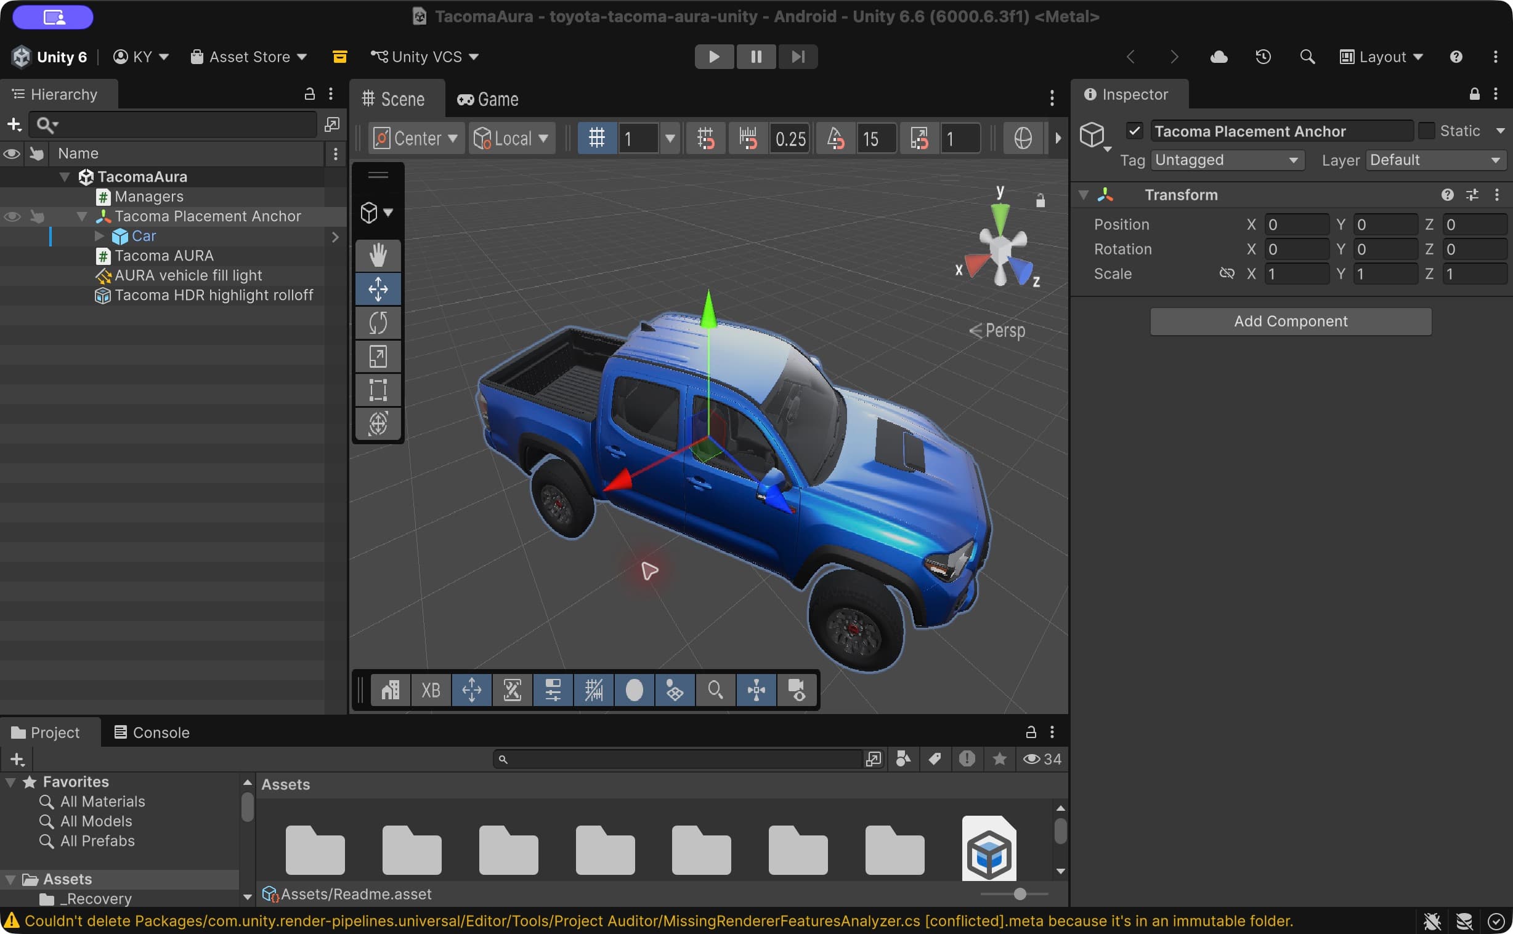Open the Unity VCS menu
The image size is (1513, 934).
(424, 57)
